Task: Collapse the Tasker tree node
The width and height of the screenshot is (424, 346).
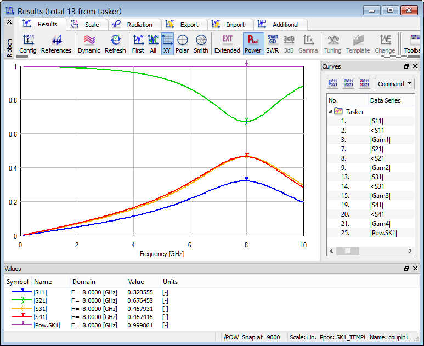Action: (x=331, y=111)
